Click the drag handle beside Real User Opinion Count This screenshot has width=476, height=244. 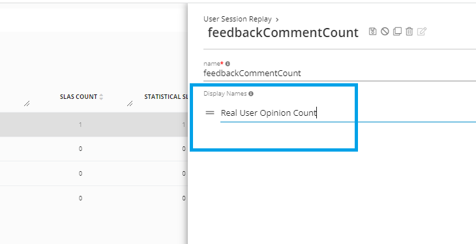click(x=210, y=113)
